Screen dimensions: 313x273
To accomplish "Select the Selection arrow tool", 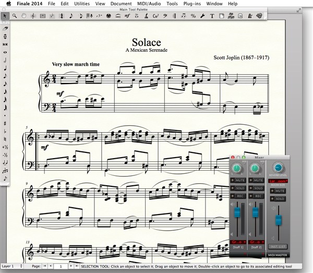I will coord(5,16).
